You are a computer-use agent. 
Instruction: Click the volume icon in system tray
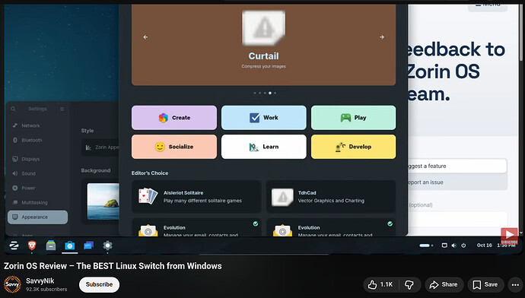tap(453, 246)
